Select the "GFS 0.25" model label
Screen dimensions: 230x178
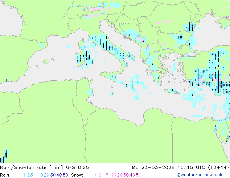[77, 167]
